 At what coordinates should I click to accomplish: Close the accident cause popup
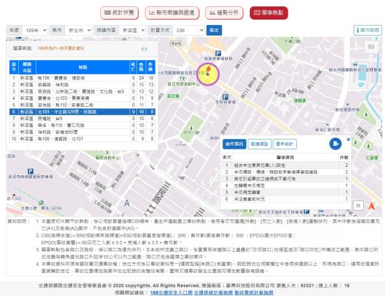(x=348, y=140)
